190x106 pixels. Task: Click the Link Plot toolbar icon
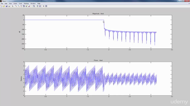point(34,6)
